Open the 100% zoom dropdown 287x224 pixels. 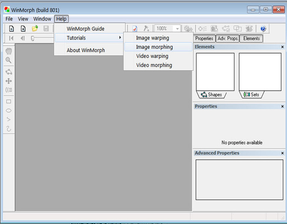177,29
